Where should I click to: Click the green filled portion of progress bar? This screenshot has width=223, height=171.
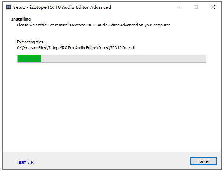coord(29,58)
